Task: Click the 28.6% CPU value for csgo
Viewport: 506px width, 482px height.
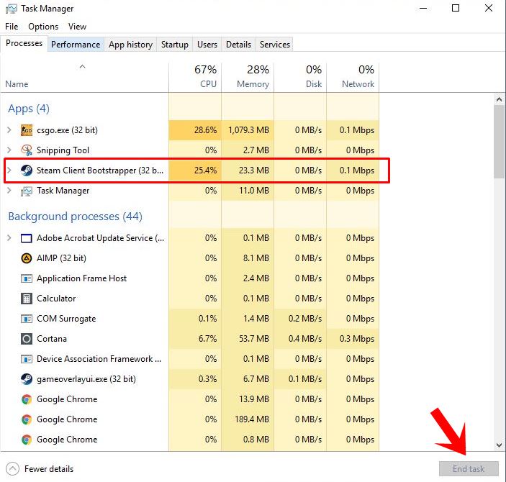Action: click(205, 130)
